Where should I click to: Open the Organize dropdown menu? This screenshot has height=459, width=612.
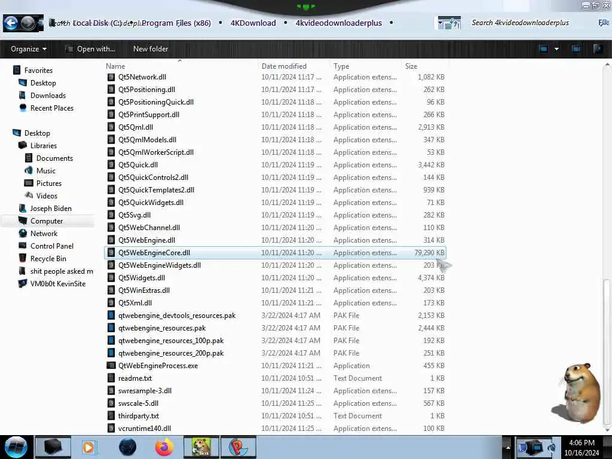[x=29, y=49]
